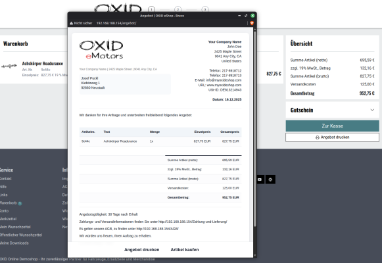
Task: Open the YouTube social icon in footer
Action: [x=260, y=179]
